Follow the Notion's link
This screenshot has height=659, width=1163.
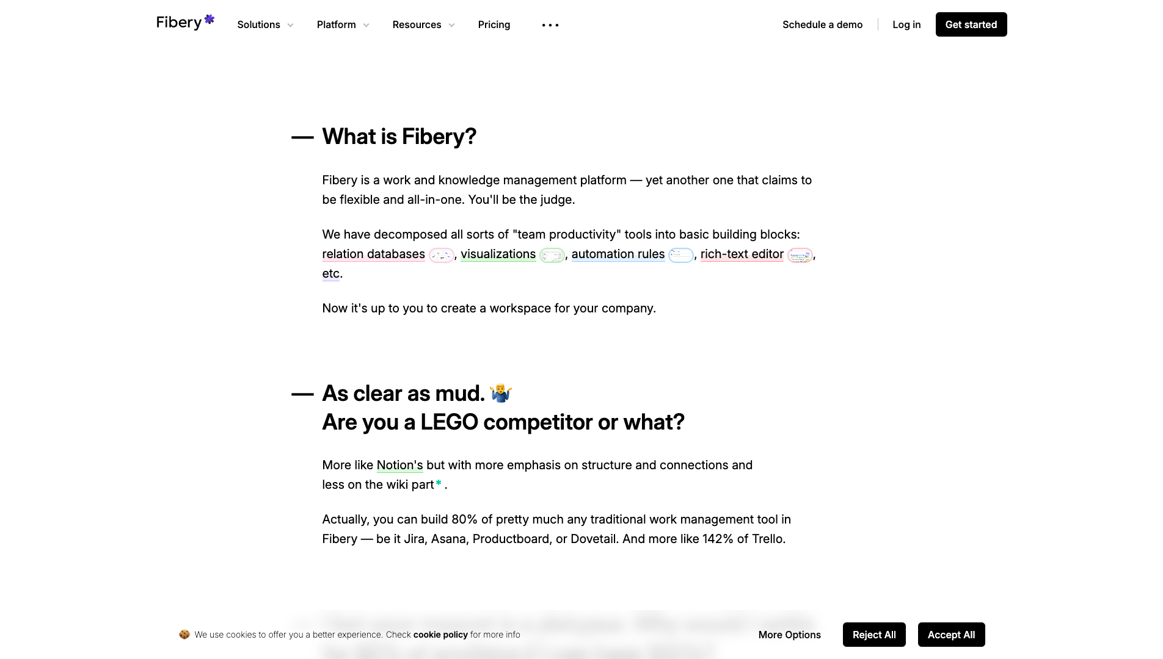click(399, 465)
